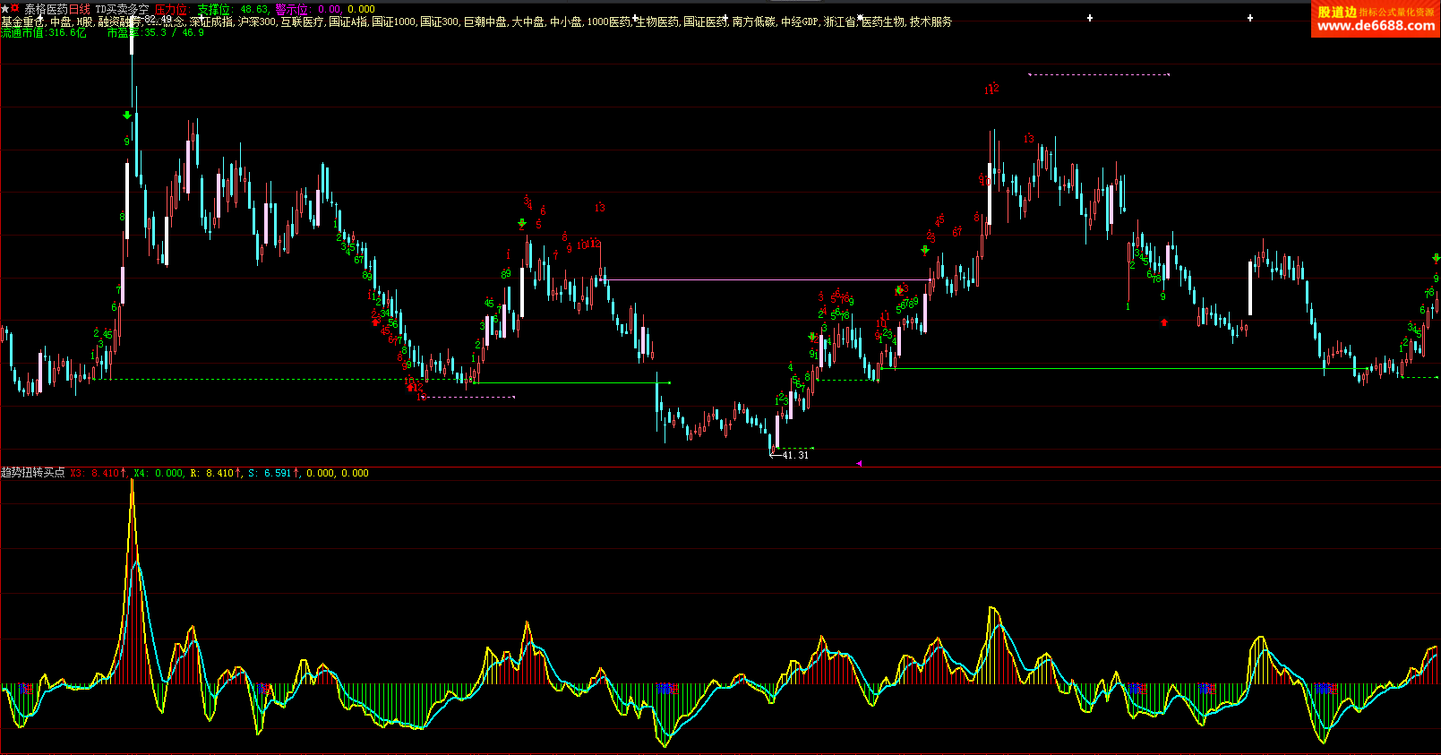Click the 泰格医药 stock name
Image resolution: width=1441 pixels, height=755 pixels.
46,9
